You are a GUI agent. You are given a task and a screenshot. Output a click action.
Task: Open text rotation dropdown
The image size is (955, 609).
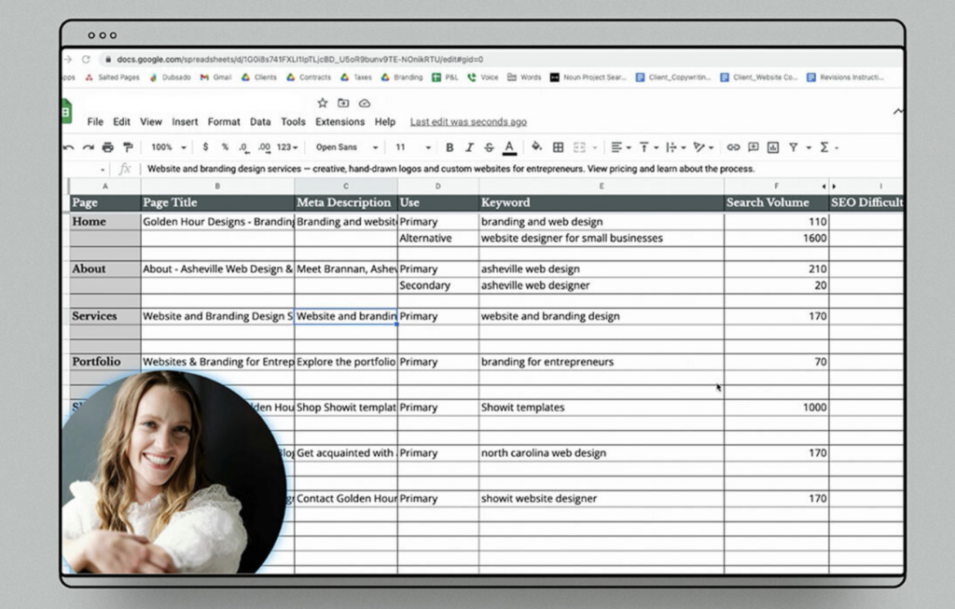click(703, 147)
